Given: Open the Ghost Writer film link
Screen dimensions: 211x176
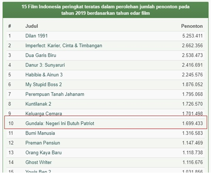Looking at the screenshot, I should [38, 162].
